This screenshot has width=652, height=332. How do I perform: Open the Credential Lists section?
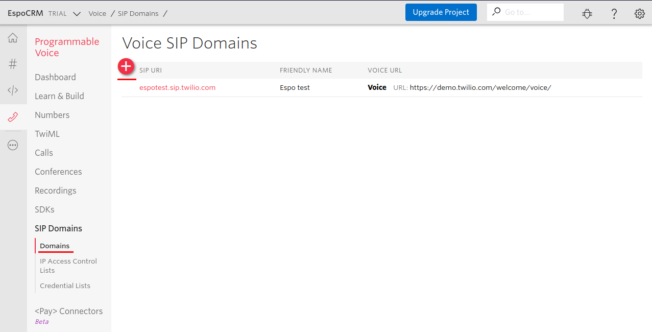65,286
